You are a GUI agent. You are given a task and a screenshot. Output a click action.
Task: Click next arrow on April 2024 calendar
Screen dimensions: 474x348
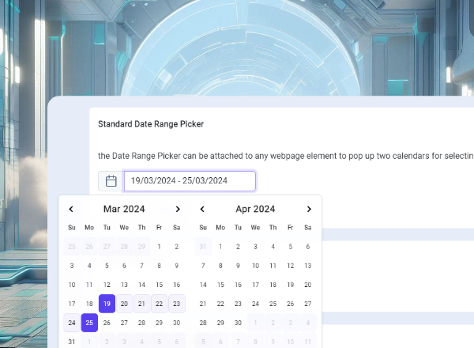click(x=309, y=209)
